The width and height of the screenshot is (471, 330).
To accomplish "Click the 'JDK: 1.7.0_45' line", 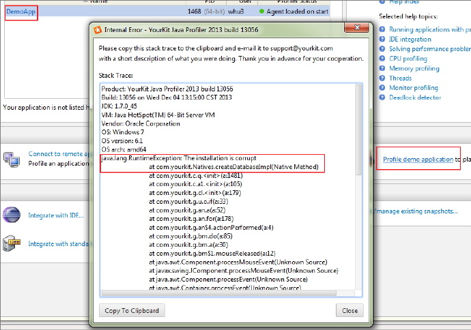I will [119, 106].
